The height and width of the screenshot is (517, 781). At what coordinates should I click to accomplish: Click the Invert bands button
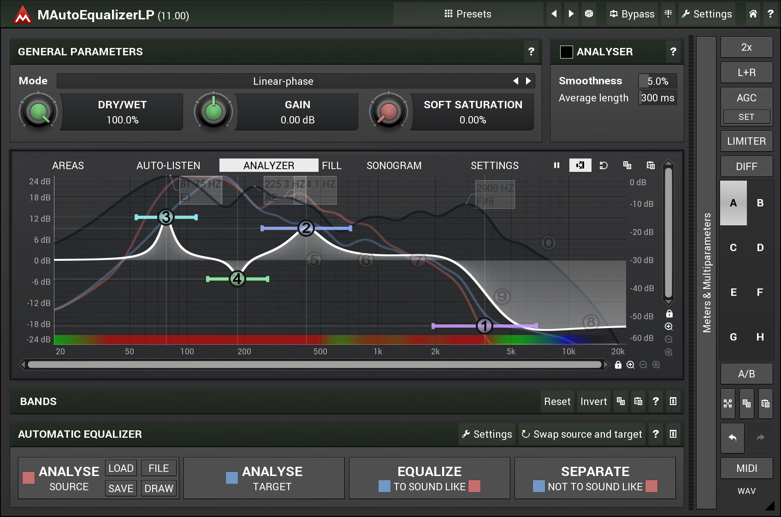tap(593, 401)
